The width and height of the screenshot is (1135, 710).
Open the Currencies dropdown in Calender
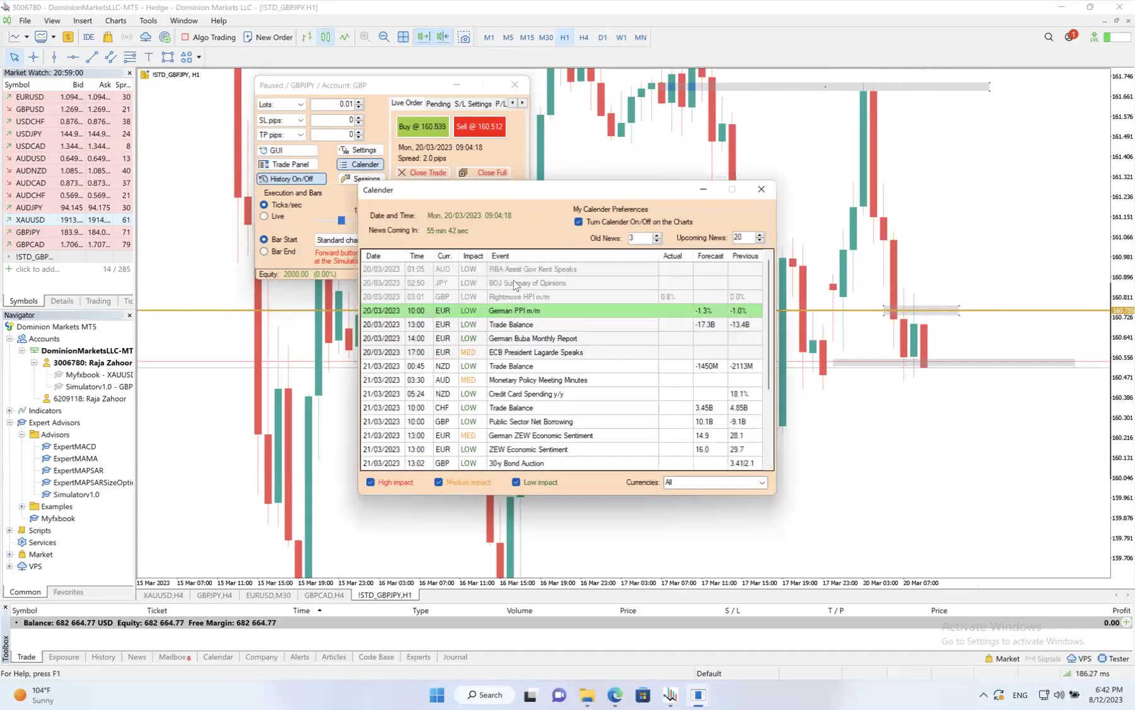click(715, 482)
